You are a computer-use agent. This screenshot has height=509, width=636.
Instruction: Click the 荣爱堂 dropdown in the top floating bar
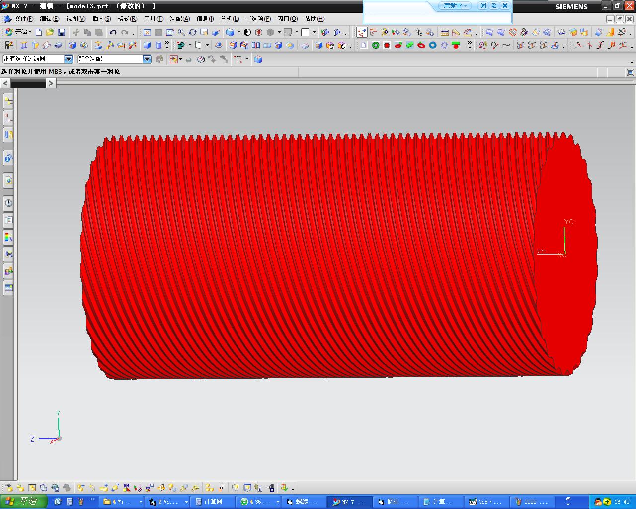click(455, 6)
